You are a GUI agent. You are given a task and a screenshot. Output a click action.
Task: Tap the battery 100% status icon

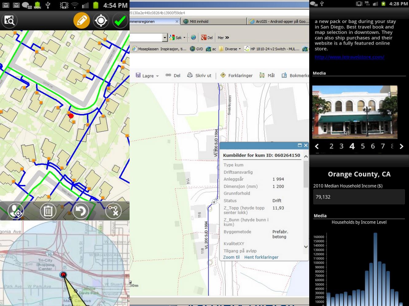tap(37, 5)
